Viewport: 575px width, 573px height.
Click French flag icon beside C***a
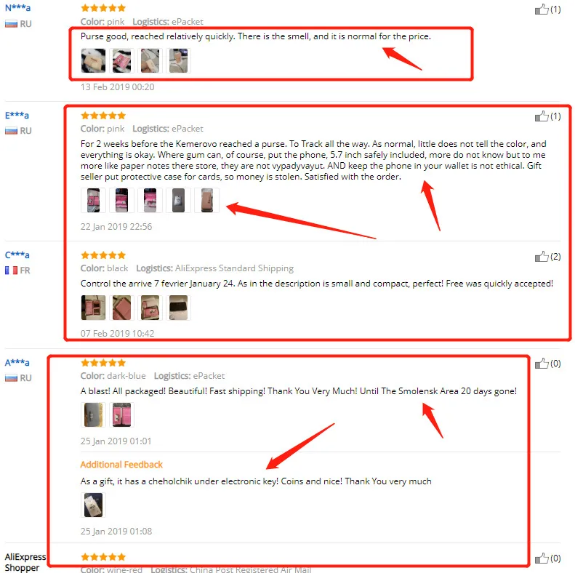pos(11,271)
